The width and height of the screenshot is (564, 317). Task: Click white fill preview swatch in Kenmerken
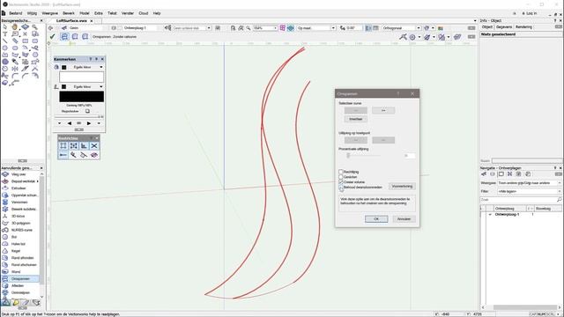81,77
